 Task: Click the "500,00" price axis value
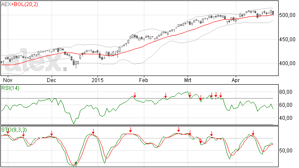point(287,15)
